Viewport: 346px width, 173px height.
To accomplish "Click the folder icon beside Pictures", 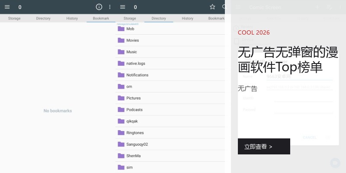I will [121, 98].
